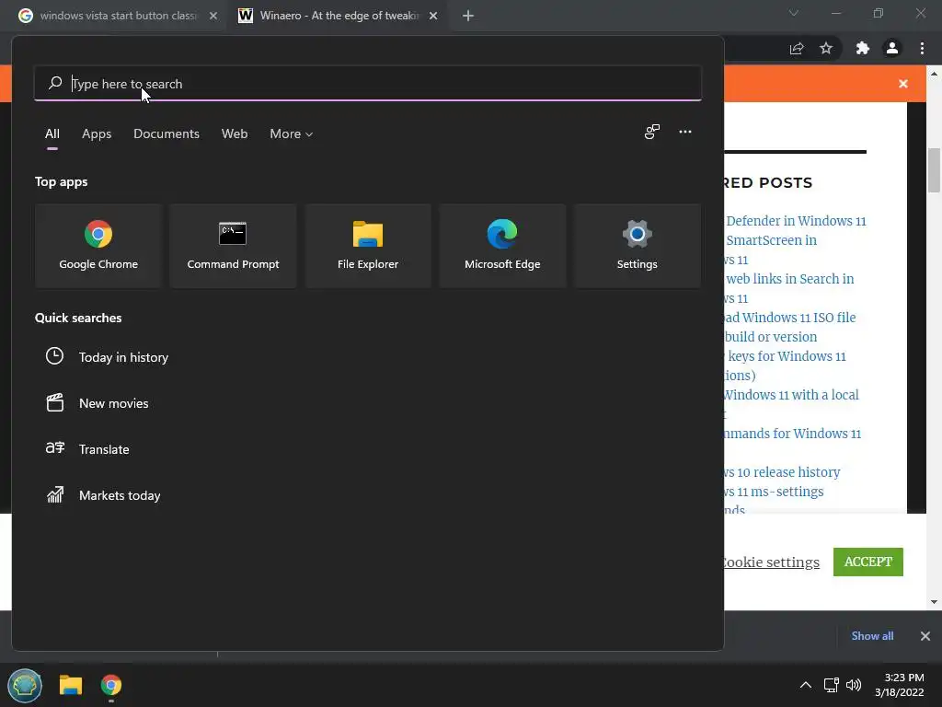Click the scrollbar down arrow
Screen dimensions: 942x707
click(934, 602)
